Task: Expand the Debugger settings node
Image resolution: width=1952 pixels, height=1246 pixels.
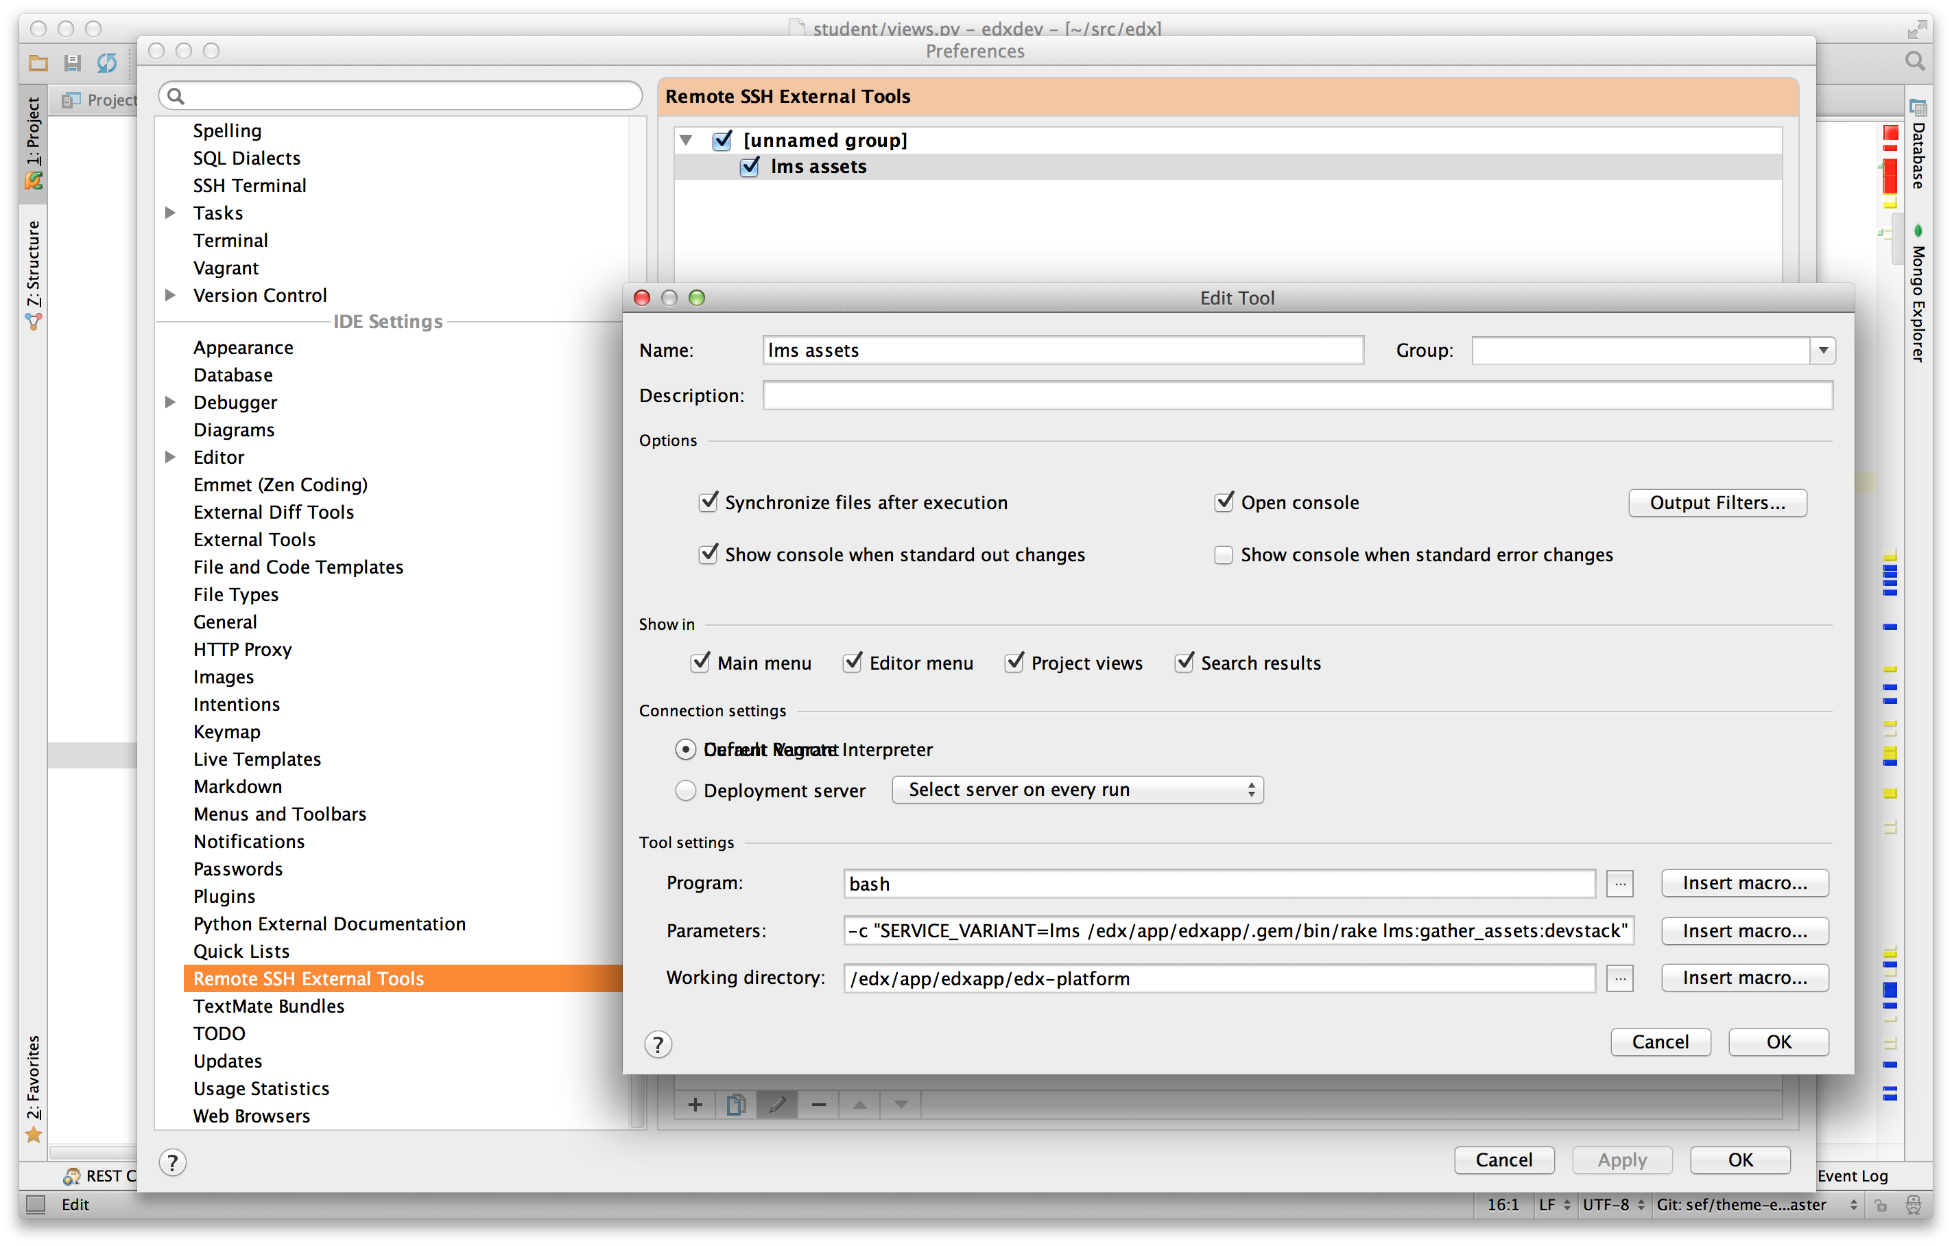Action: coord(170,402)
